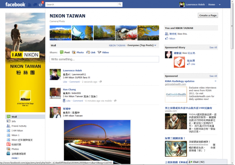Click See All in Sponsored Story
This screenshot has width=235, height=165.
click(213, 48)
